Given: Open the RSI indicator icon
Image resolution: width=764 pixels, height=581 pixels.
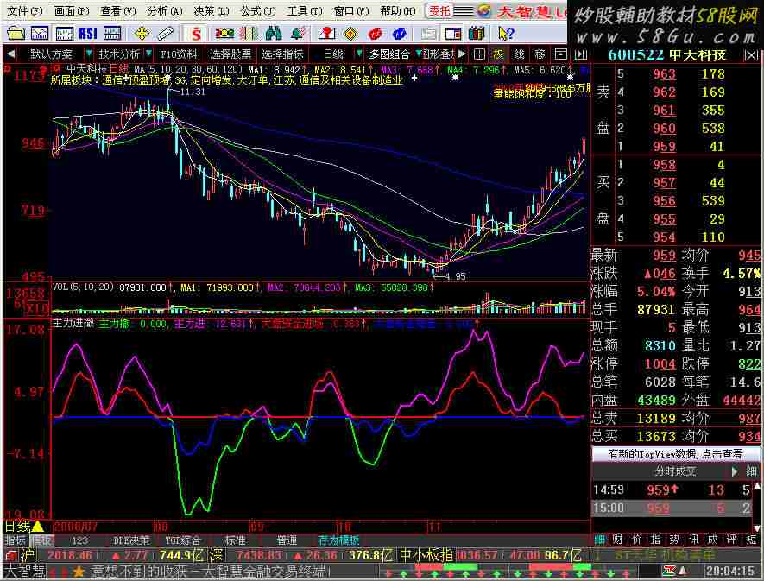Looking at the screenshot, I should (x=88, y=33).
